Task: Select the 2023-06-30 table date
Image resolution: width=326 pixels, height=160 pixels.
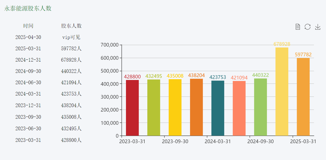Action: [x=28, y=129]
